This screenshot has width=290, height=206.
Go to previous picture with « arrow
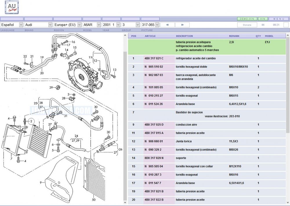(168, 25)
